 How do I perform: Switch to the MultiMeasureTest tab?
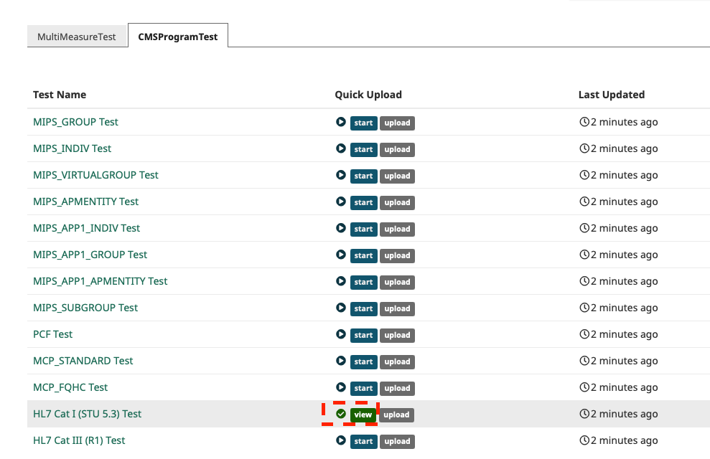[77, 37]
